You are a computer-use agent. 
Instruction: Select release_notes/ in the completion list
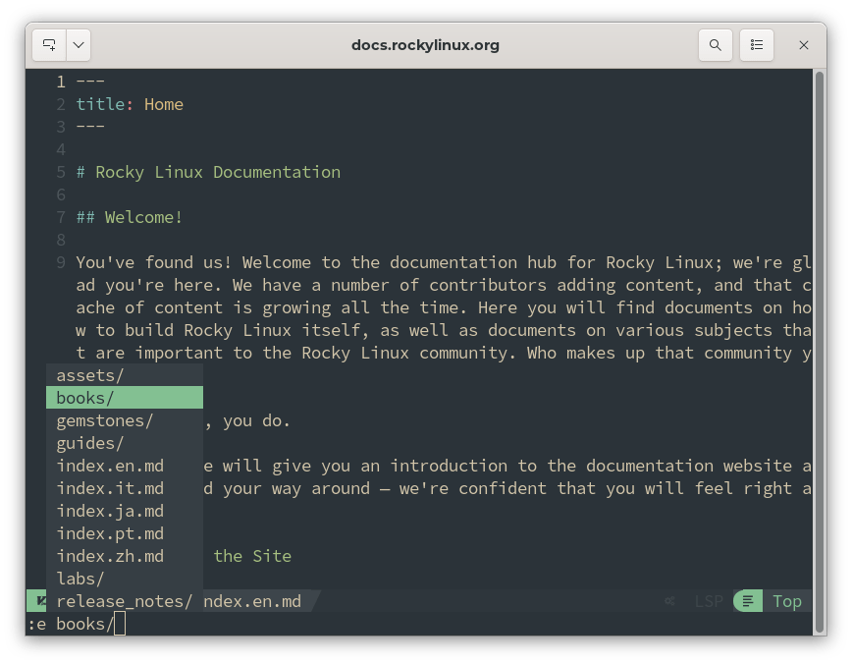point(125,601)
